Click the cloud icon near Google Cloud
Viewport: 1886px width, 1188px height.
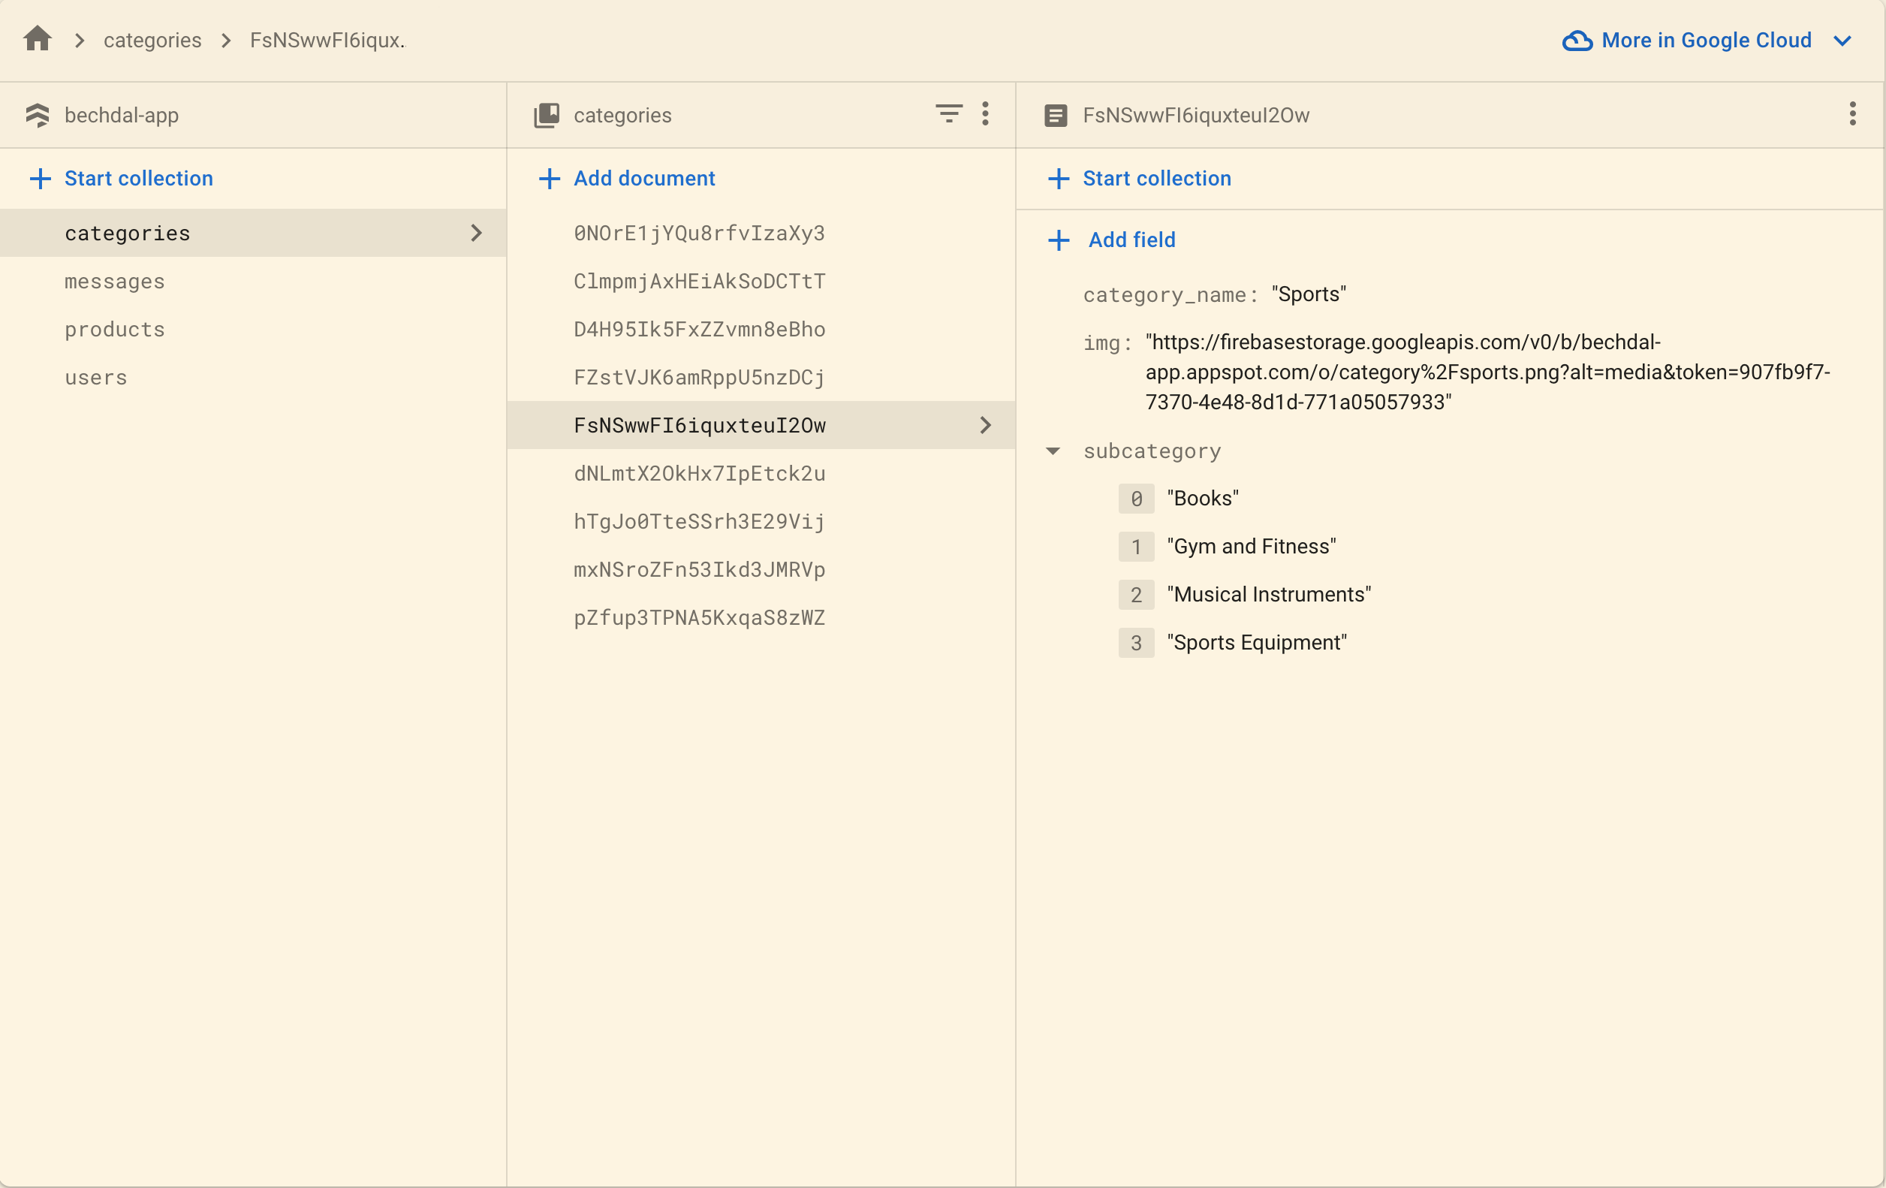[1577, 40]
